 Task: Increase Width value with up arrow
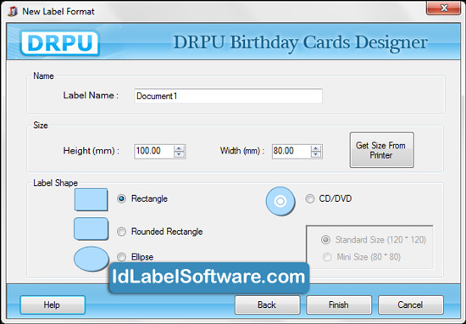316,148
